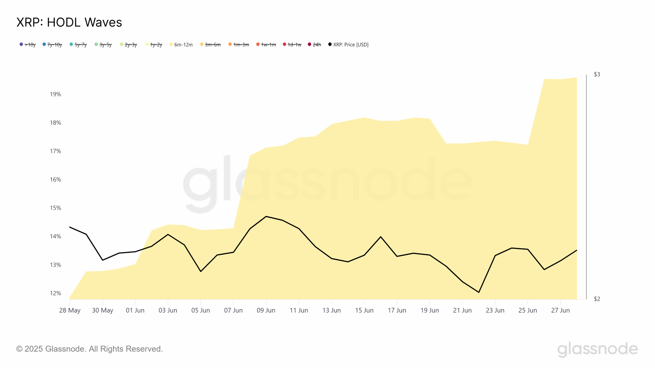Click the 19% y-axis label
Viewport: 655px width, 368px height.
[55, 94]
